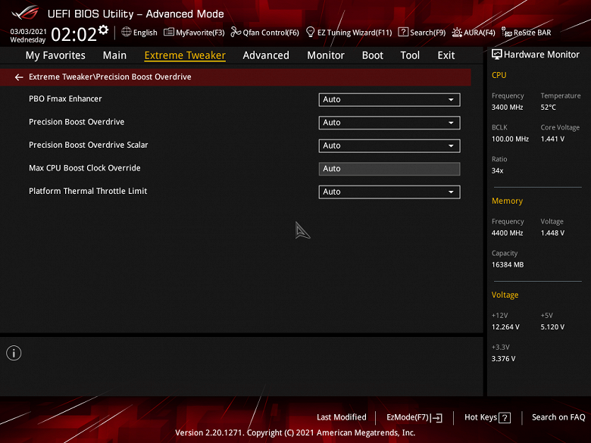Click the Hardware Monitor screen icon
This screenshot has height=443, width=591.
point(497,55)
